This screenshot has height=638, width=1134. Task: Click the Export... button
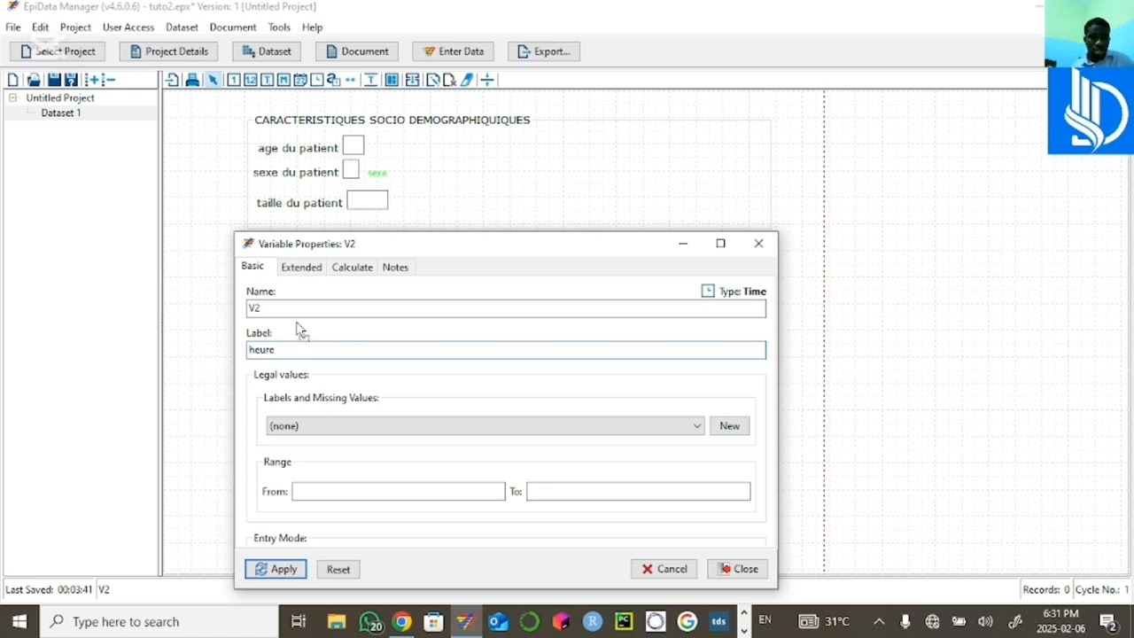(x=544, y=51)
